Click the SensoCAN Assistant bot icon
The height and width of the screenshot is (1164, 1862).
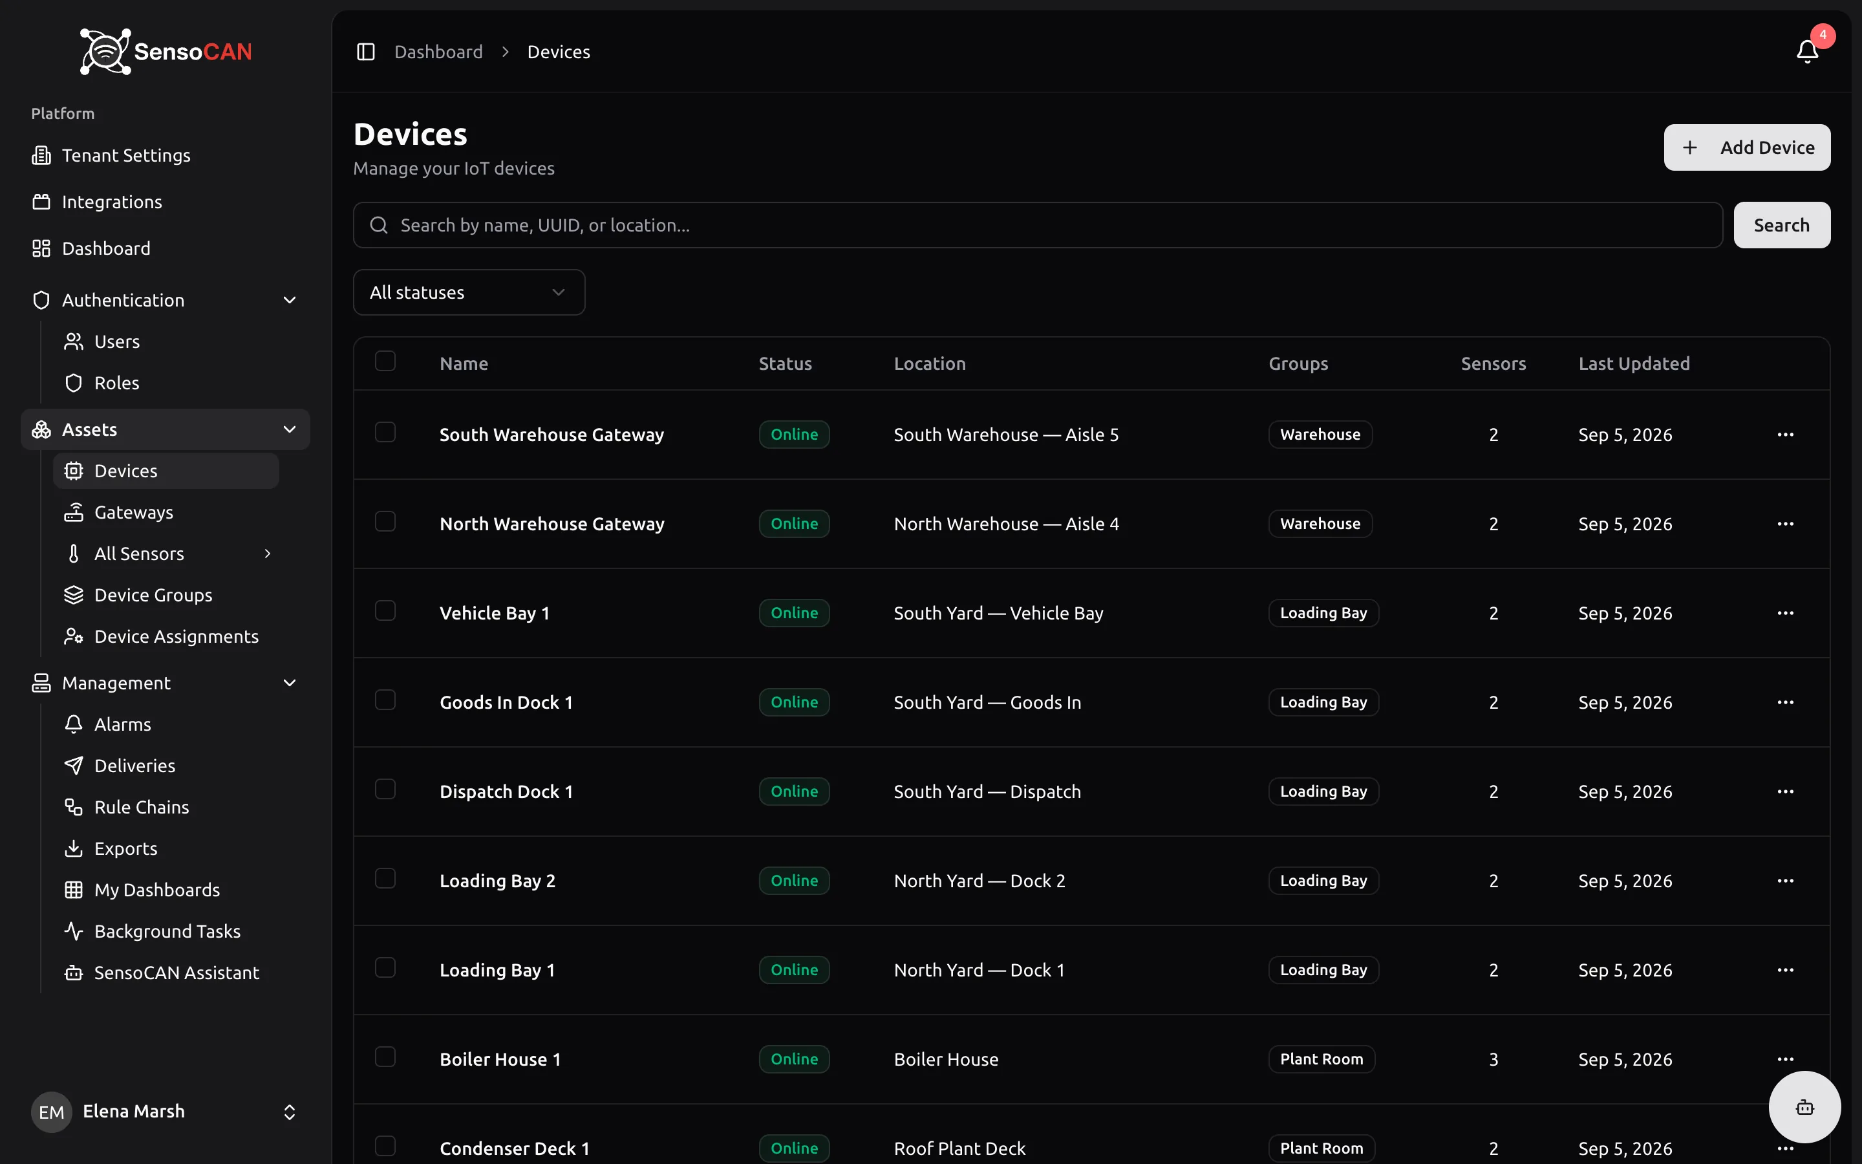coord(74,973)
